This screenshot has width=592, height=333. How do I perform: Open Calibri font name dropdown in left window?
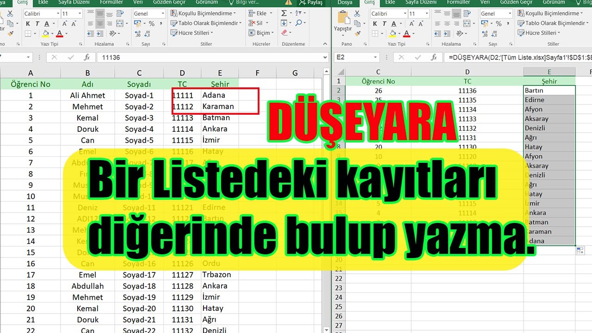[58, 14]
